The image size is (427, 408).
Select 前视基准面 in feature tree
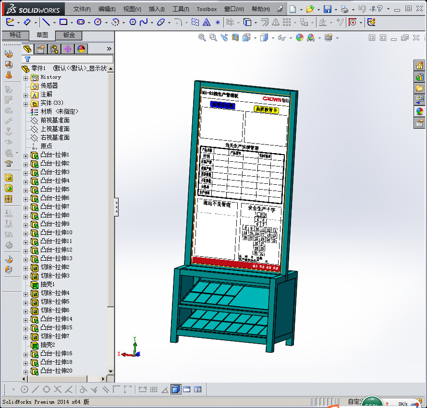click(55, 120)
